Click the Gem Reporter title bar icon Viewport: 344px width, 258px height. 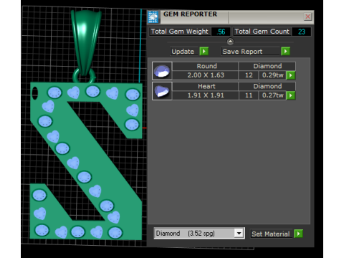[153, 17]
